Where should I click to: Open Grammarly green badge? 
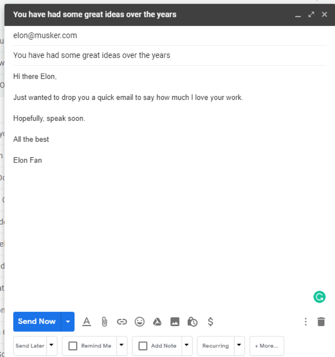point(319,297)
